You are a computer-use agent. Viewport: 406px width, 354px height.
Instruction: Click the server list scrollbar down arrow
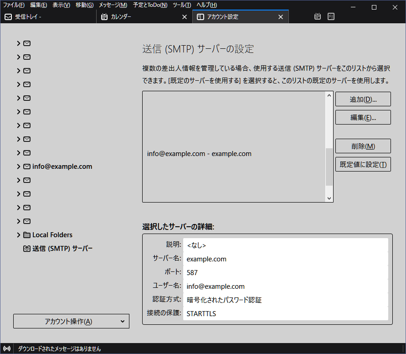coord(329,198)
